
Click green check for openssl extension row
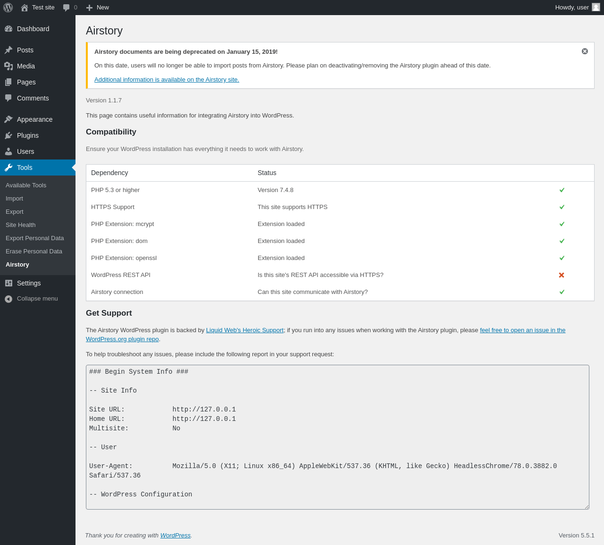[x=562, y=258]
